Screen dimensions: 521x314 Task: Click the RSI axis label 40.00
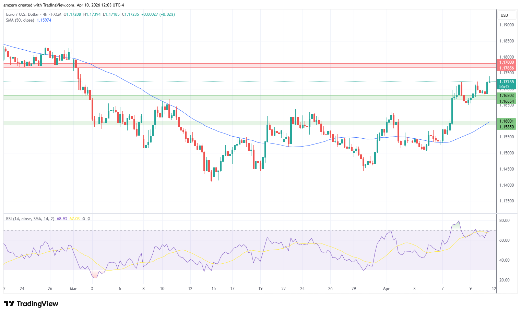tap(504, 260)
